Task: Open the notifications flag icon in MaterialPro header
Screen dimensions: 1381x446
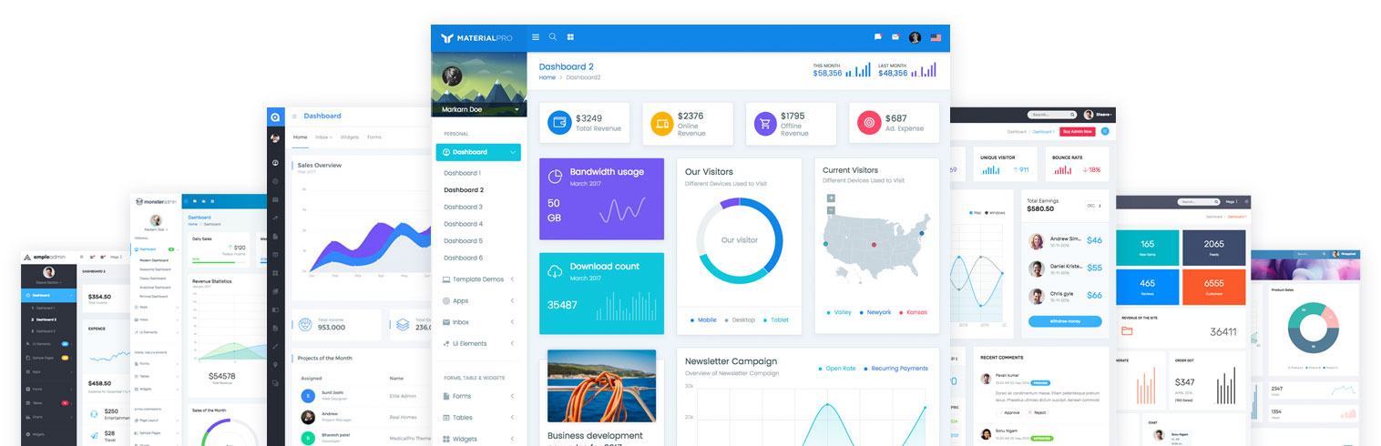Action: 877,37
